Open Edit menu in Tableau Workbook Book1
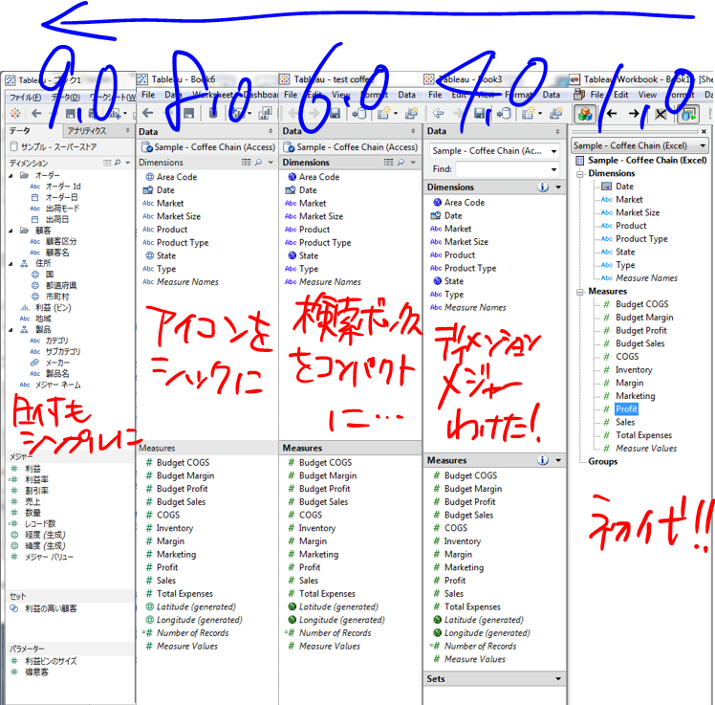 621,95
